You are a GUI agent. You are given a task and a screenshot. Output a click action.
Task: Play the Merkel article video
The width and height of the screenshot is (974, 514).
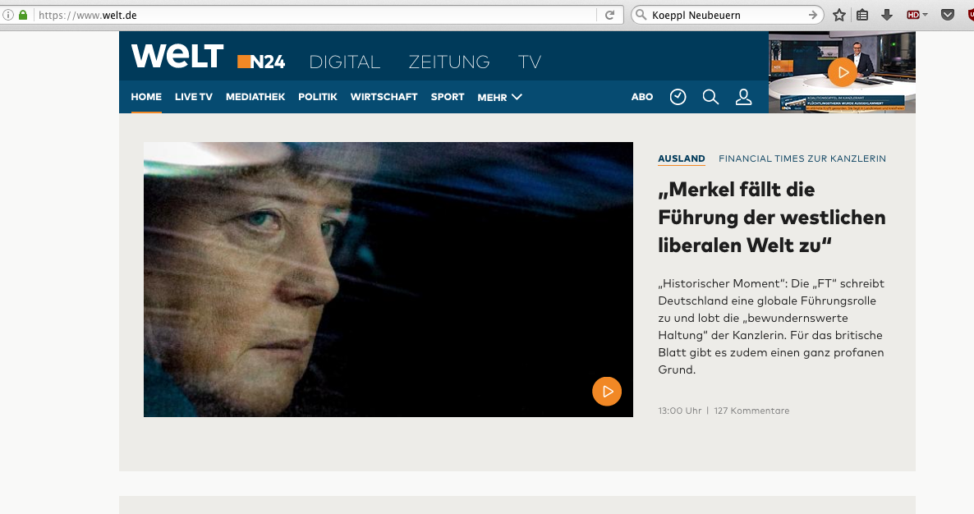[x=607, y=392]
